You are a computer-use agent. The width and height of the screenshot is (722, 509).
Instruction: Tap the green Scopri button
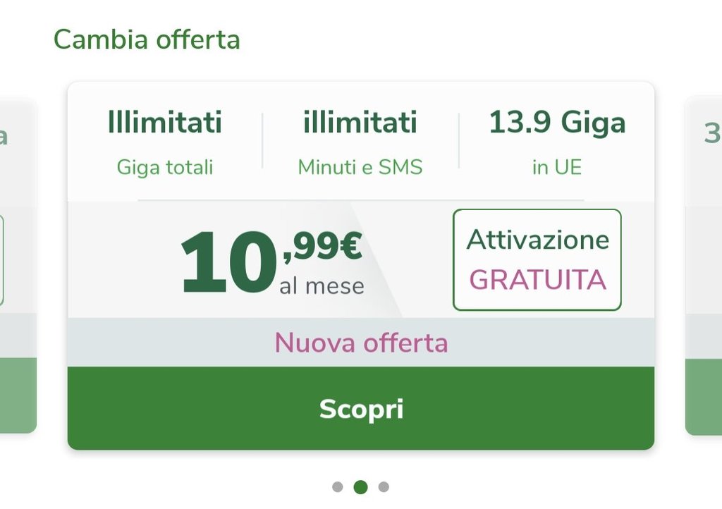pos(360,408)
